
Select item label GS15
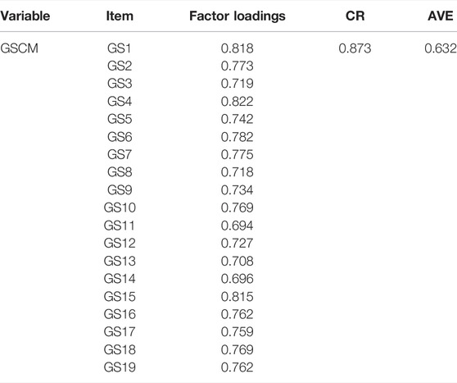coord(120,296)
